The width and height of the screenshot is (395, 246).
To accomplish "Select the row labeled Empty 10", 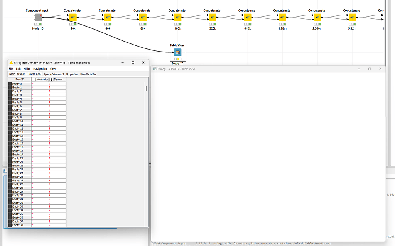I will coord(17,121).
